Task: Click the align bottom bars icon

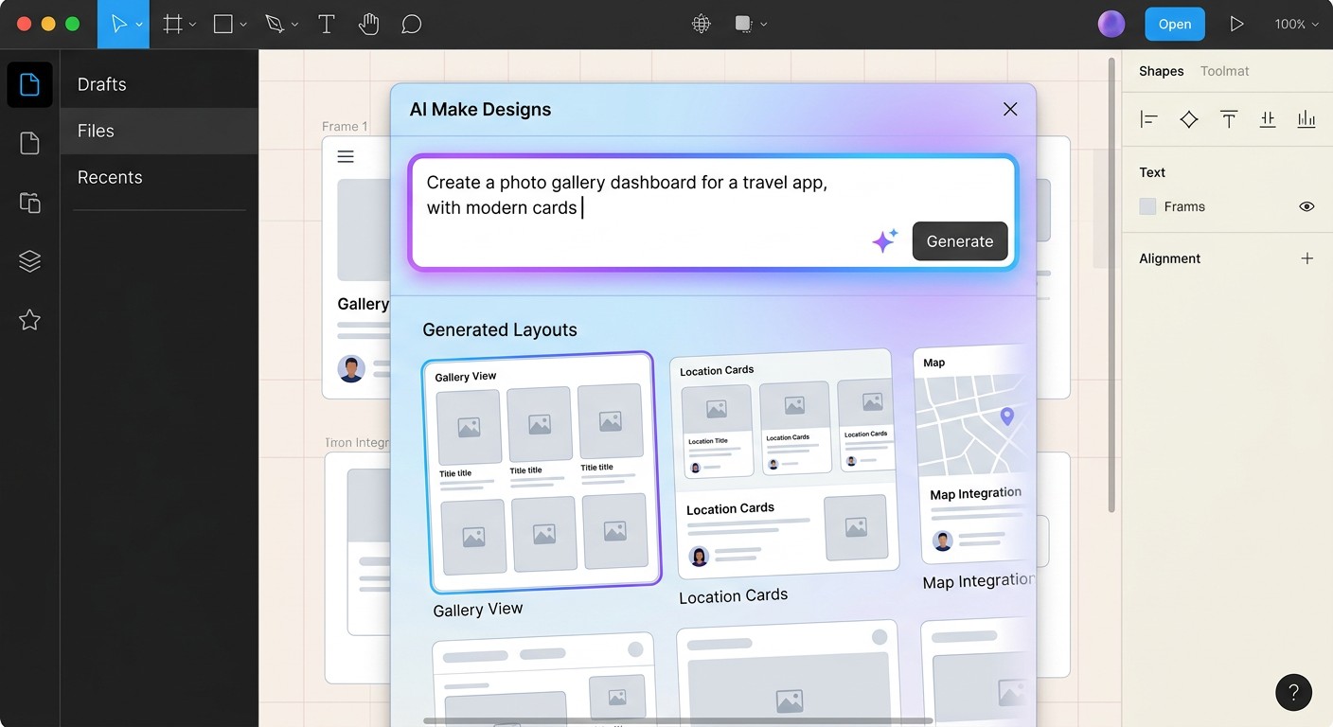Action: point(1306,119)
